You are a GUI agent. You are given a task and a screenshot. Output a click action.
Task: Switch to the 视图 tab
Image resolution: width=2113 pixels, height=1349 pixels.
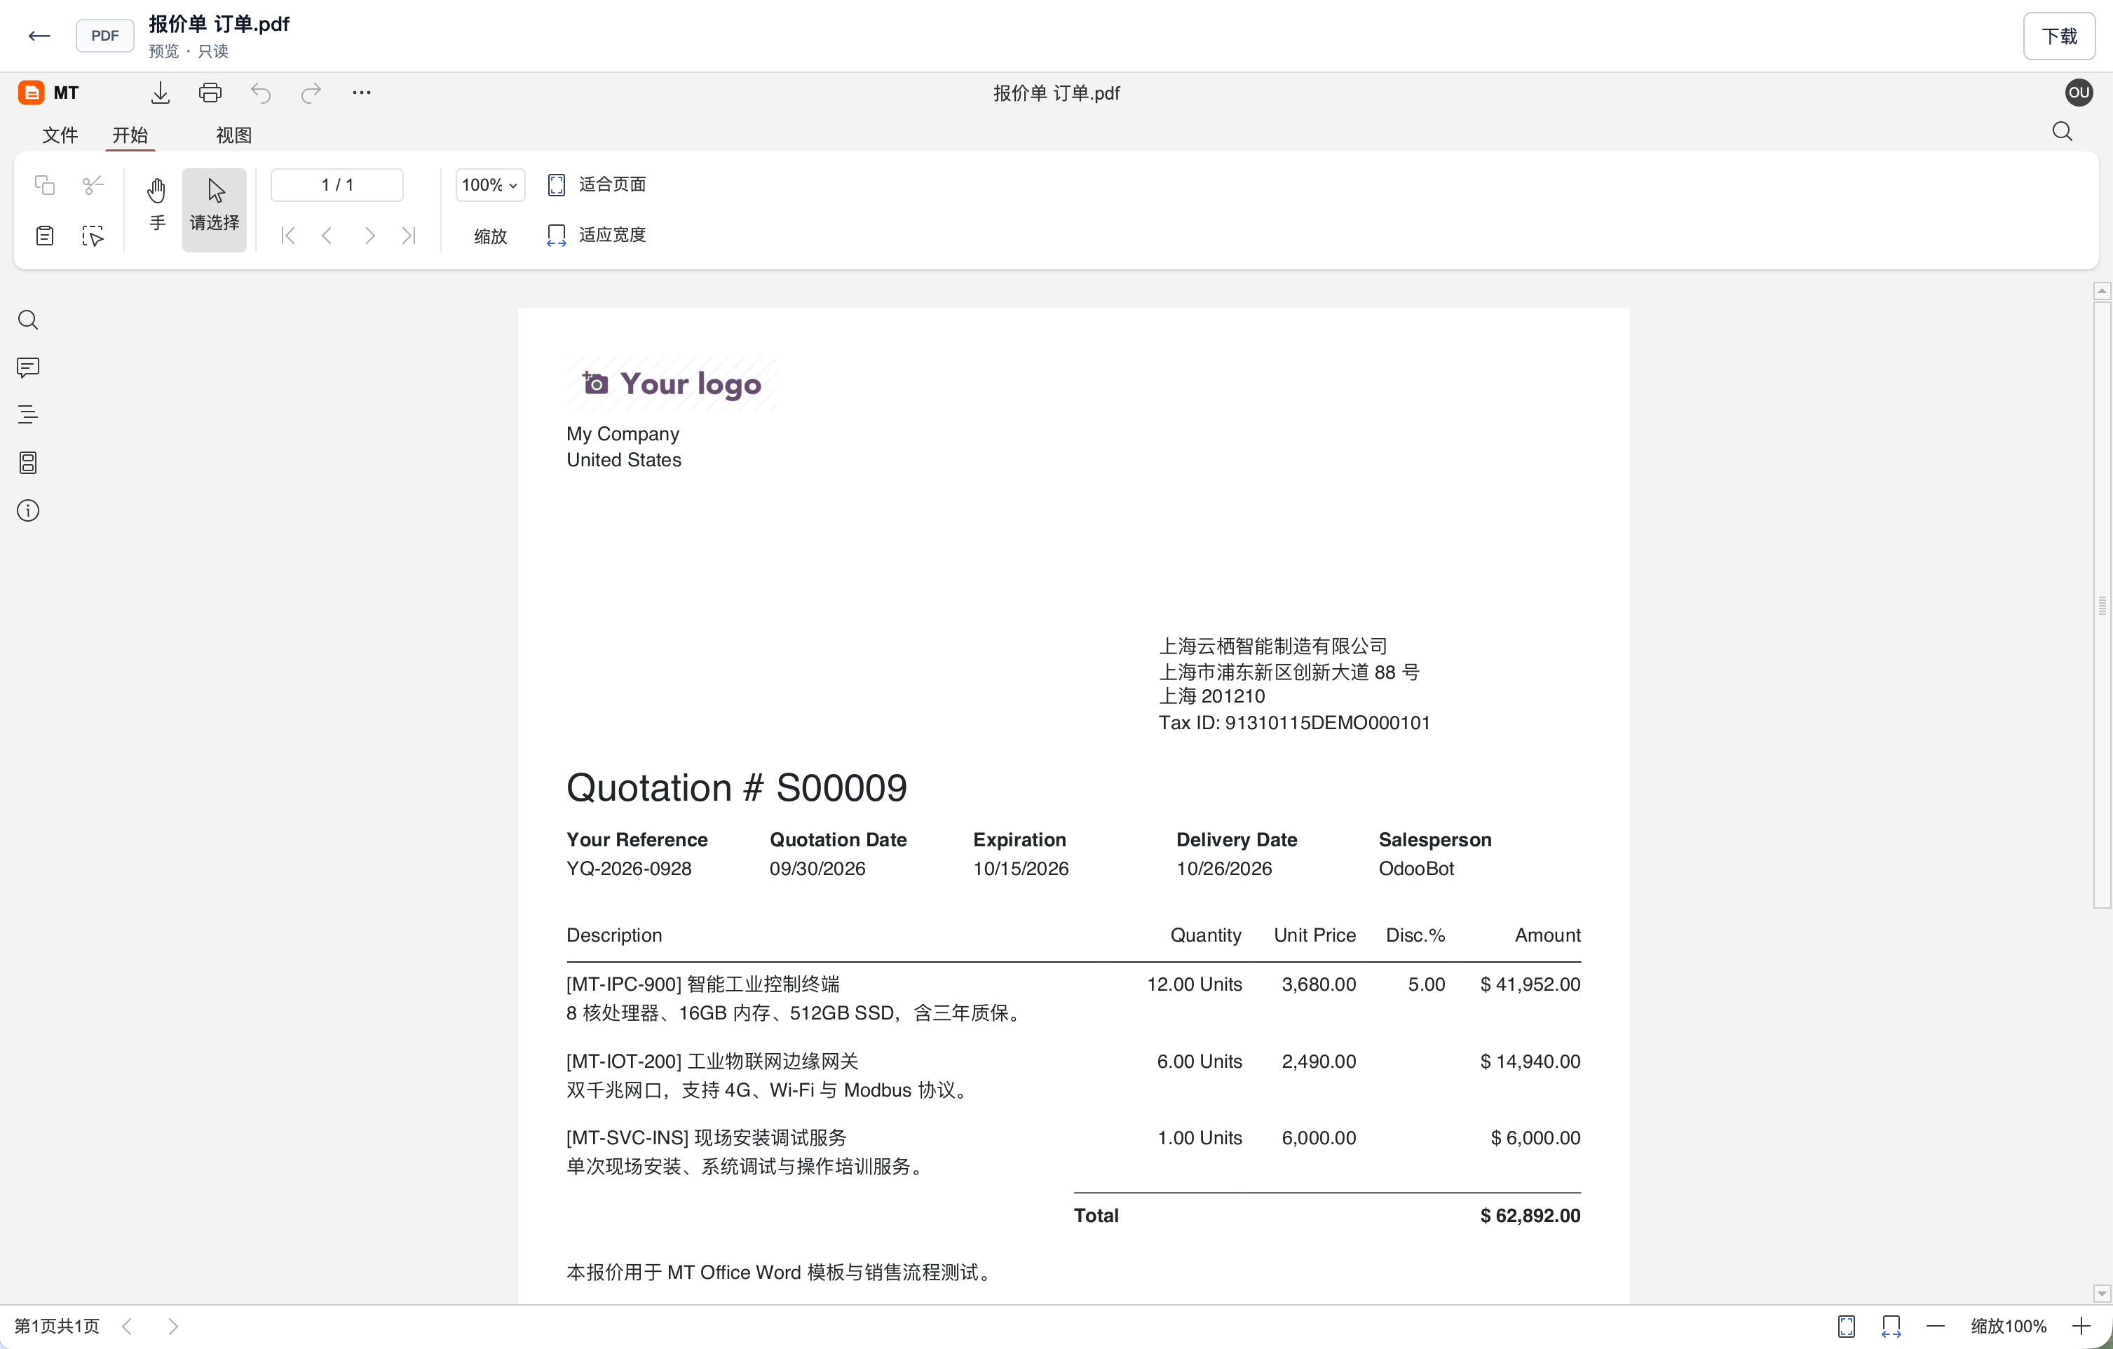click(233, 135)
